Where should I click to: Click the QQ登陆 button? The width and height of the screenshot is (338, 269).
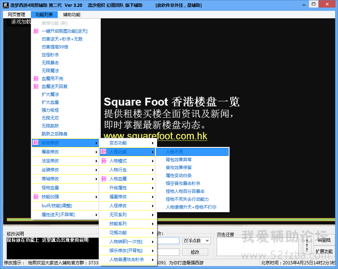click(x=324, y=240)
